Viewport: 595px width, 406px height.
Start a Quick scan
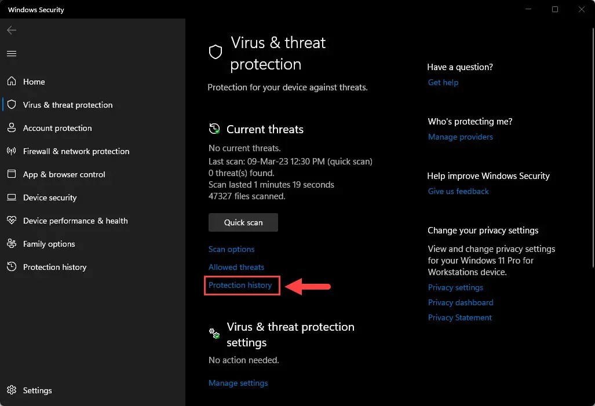click(x=243, y=222)
